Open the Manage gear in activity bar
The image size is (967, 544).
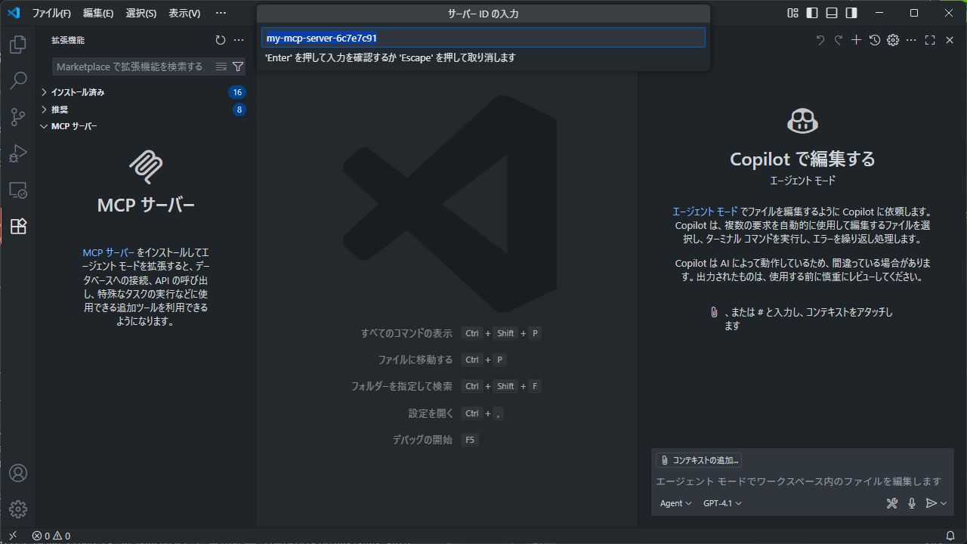click(18, 509)
